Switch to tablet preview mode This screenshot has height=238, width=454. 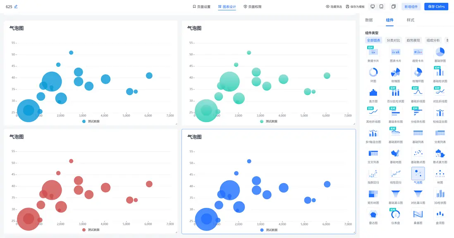(x=381, y=7)
